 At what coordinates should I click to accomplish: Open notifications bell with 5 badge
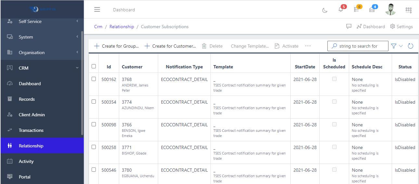tap(341, 9)
